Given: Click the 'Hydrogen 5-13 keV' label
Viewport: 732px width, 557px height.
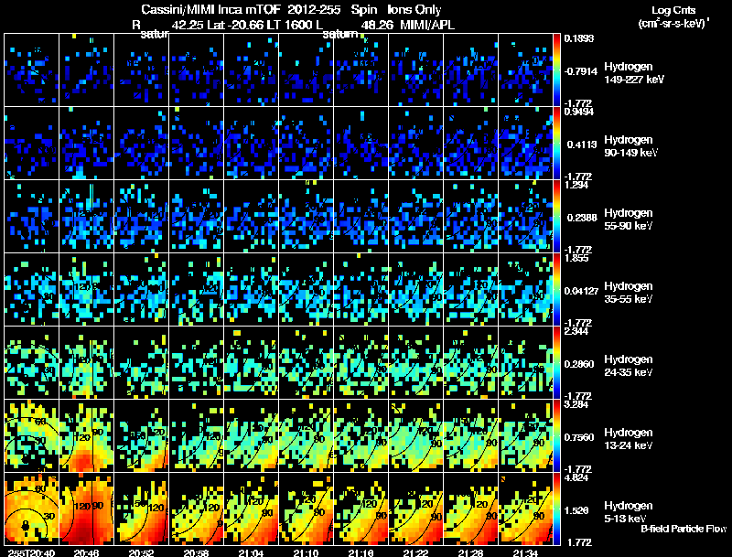Looking at the screenshot, I should click(629, 512).
